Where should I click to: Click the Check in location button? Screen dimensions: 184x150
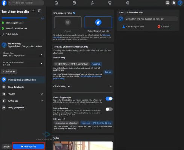coord(163,27)
